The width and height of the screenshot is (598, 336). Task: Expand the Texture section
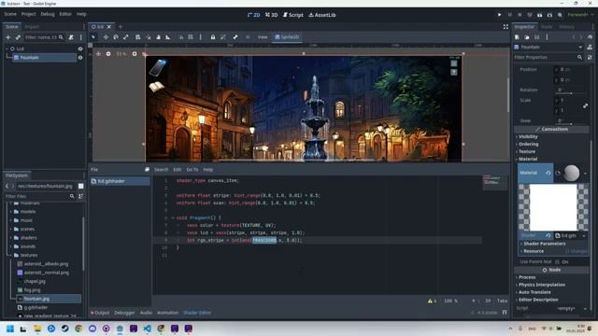(527, 151)
